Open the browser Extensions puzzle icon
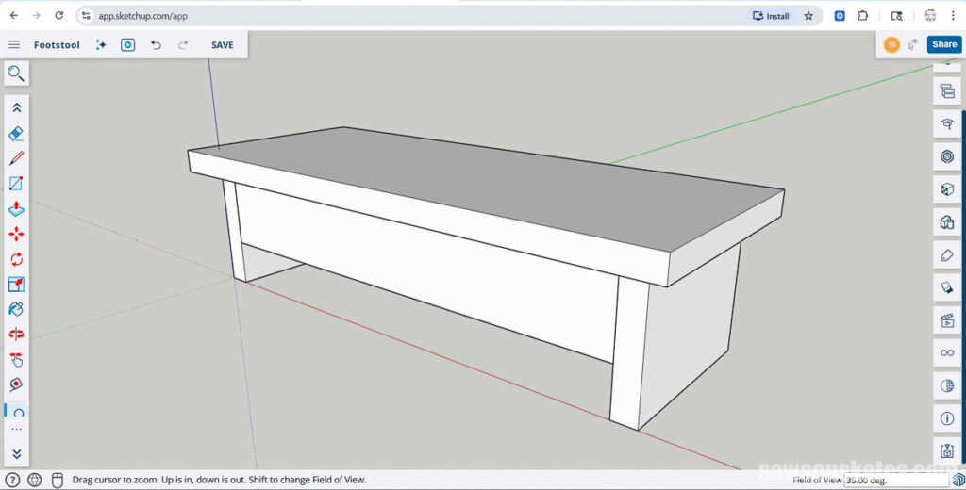This screenshot has width=966, height=490. click(x=863, y=16)
